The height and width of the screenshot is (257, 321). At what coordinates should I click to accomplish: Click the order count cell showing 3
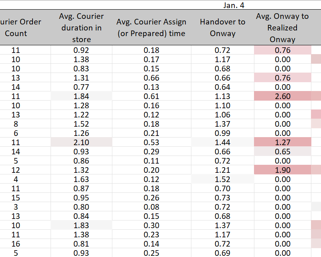coord(16,207)
